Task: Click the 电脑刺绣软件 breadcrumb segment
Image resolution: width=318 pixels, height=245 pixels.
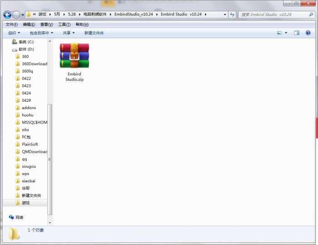Action: (x=95, y=15)
